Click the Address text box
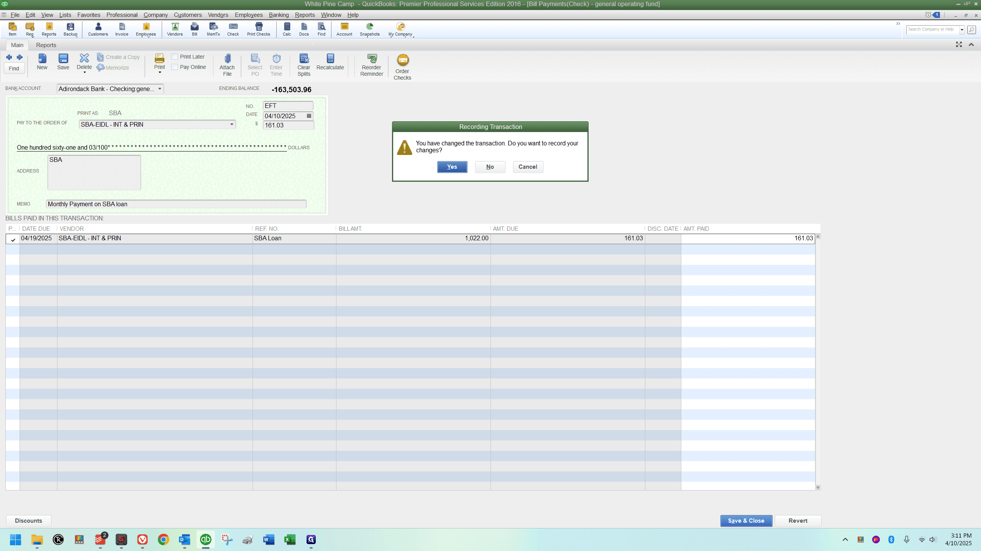The image size is (981, 551). (94, 172)
